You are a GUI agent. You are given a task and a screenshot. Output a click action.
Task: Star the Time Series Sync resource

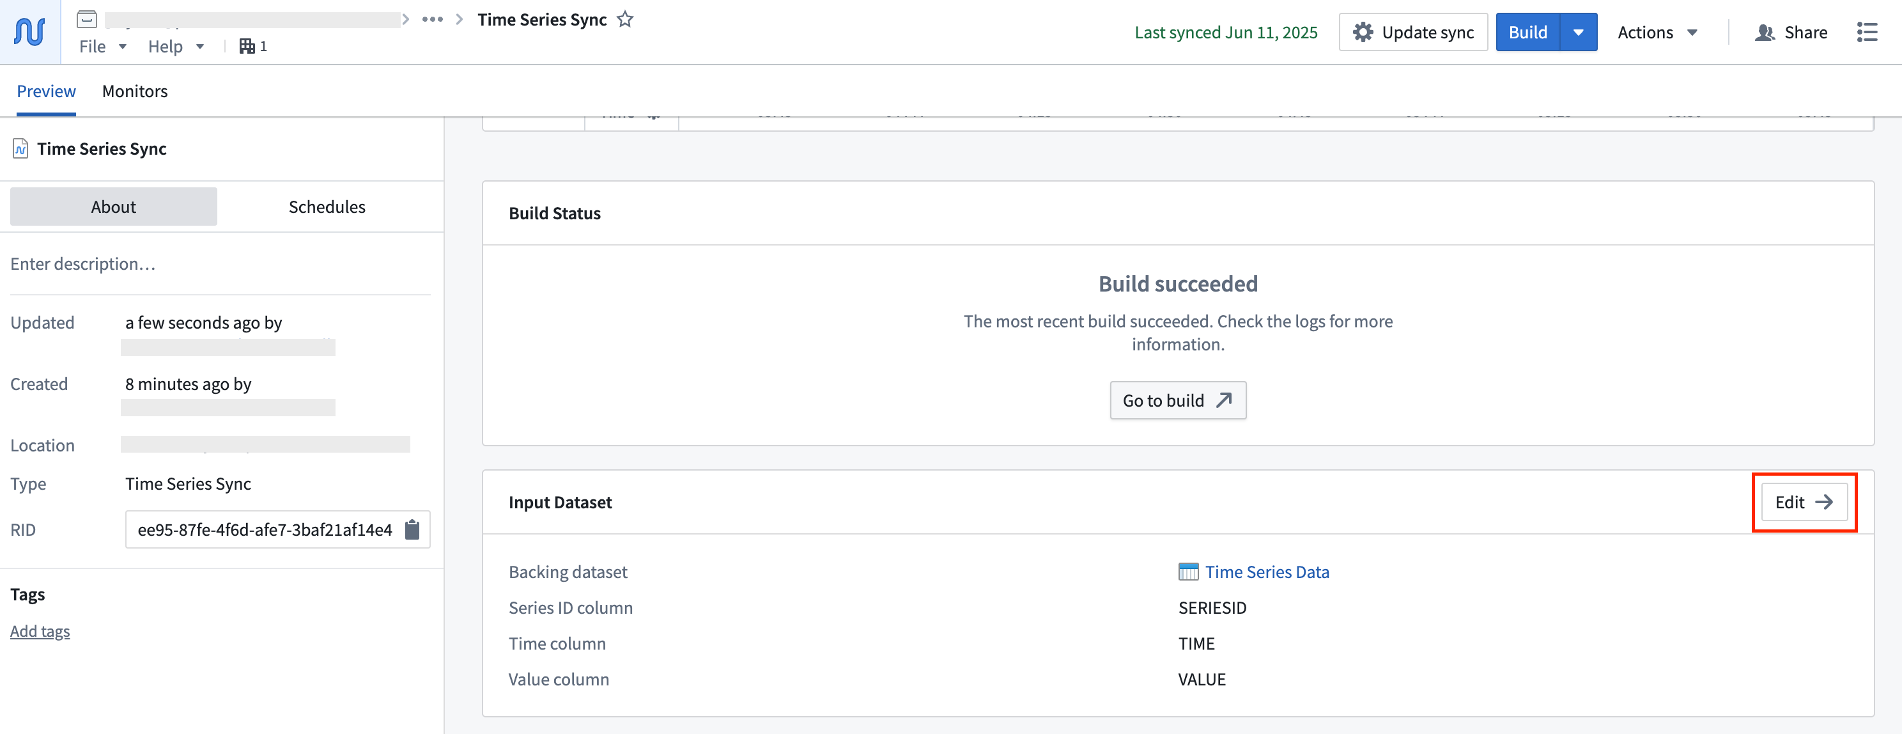626,19
